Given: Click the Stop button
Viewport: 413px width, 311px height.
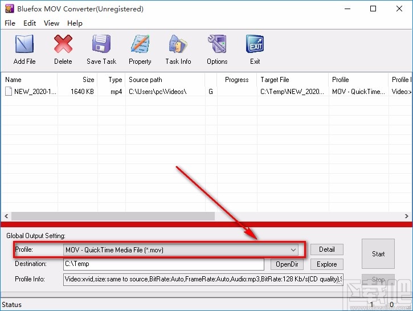Looking at the screenshot, I should click(378, 280).
